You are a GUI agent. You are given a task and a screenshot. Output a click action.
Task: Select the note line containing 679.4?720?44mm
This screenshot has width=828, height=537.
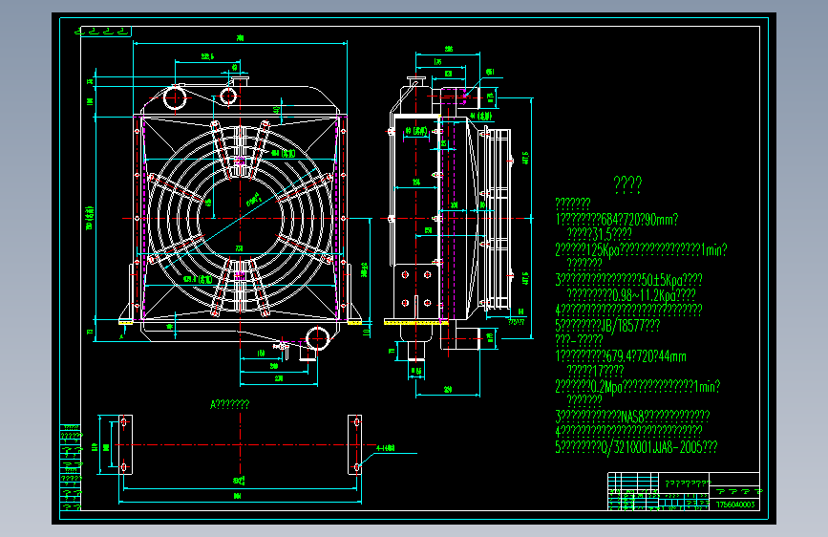(621, 355)
